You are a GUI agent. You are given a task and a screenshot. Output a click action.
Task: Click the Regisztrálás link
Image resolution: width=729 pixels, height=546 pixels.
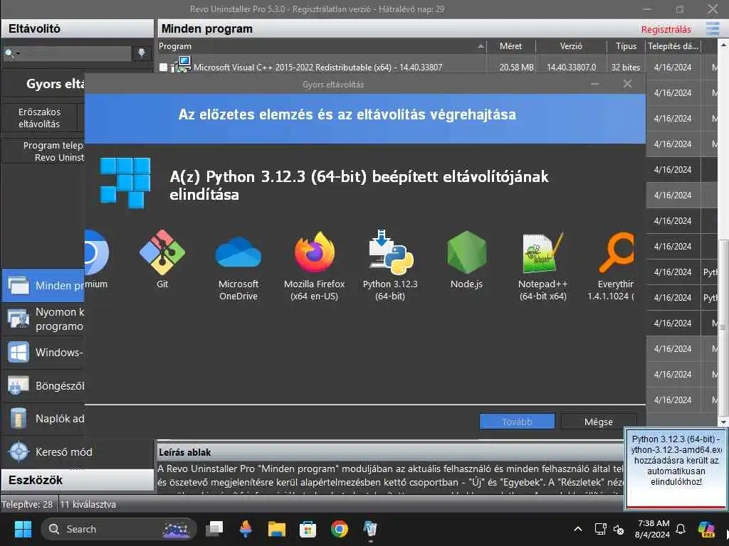pos(666,30)
